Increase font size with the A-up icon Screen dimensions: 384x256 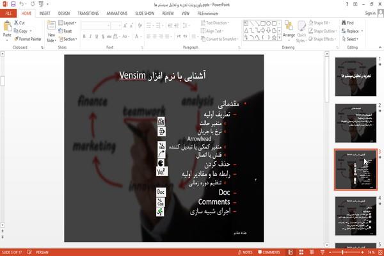pos(125,25)
